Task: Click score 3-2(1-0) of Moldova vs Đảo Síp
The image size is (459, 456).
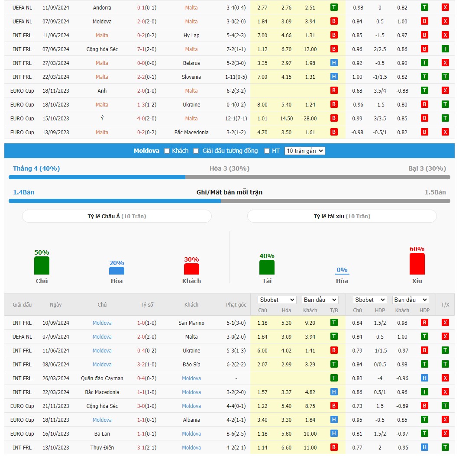Action: [147, 364]
